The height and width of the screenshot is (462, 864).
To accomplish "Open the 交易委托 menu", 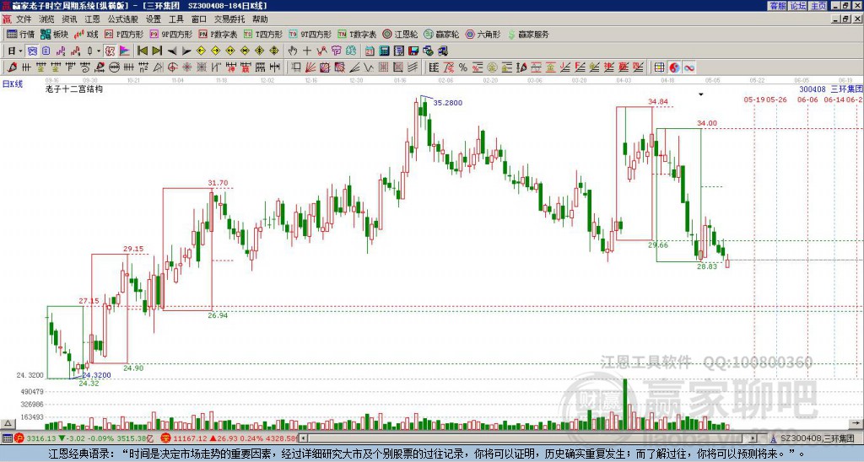I will point(229,19).
